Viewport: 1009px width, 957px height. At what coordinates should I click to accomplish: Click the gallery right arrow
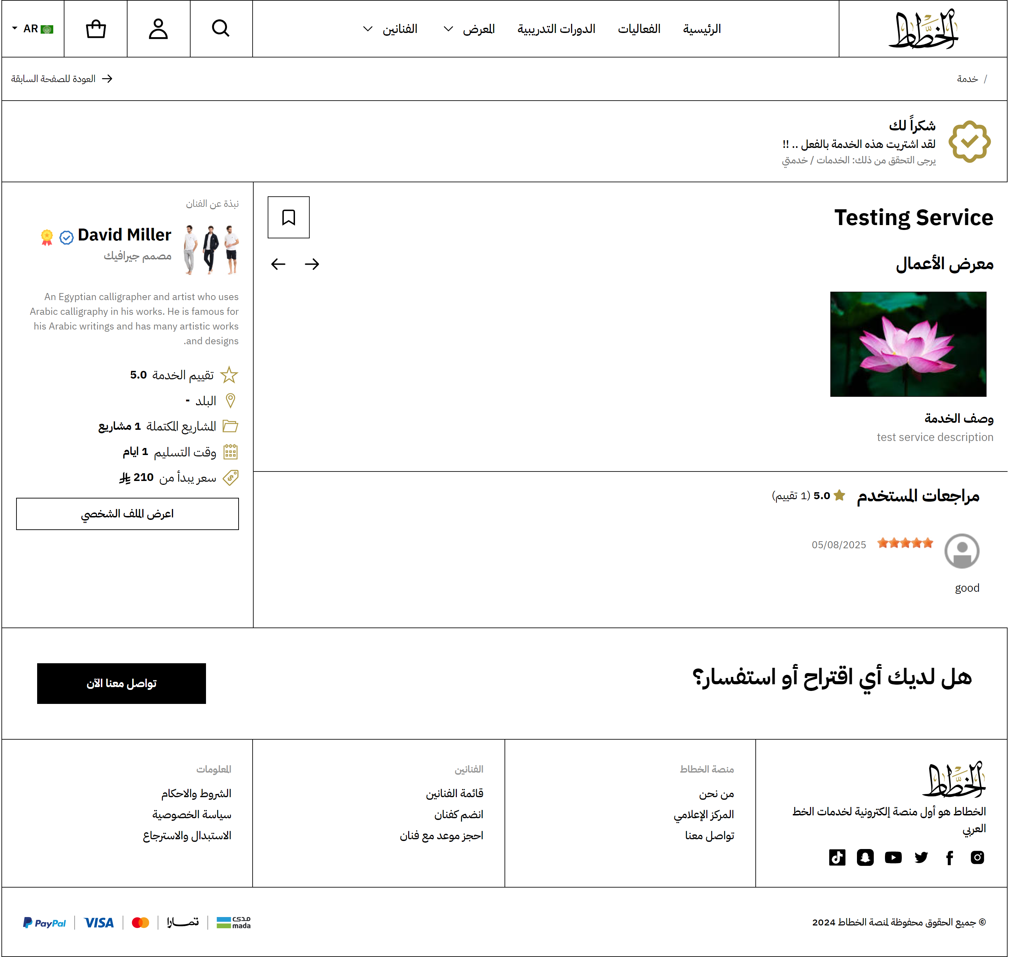click(312, 264)
